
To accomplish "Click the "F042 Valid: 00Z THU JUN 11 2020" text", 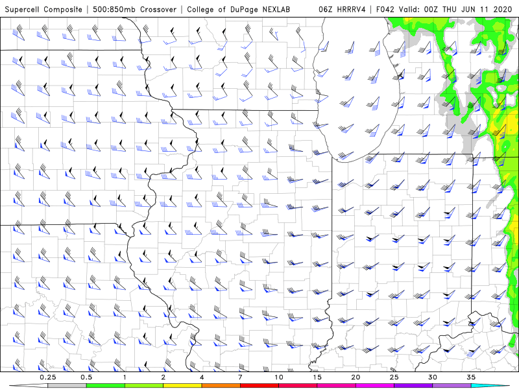I will tap(444, 10).
